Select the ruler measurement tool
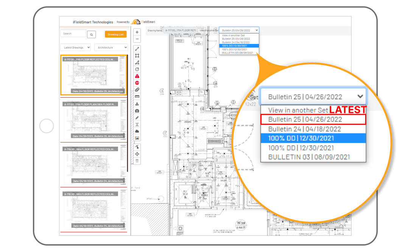 tap(137, 96)
